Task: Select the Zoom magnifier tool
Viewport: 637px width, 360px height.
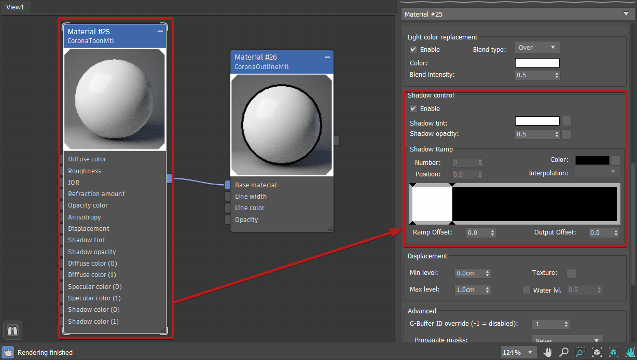Action: coord(564,352)
